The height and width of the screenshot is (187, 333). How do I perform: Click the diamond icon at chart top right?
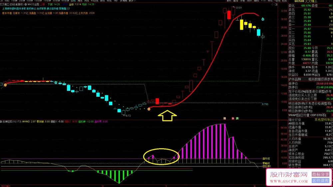tap(272, 4)
